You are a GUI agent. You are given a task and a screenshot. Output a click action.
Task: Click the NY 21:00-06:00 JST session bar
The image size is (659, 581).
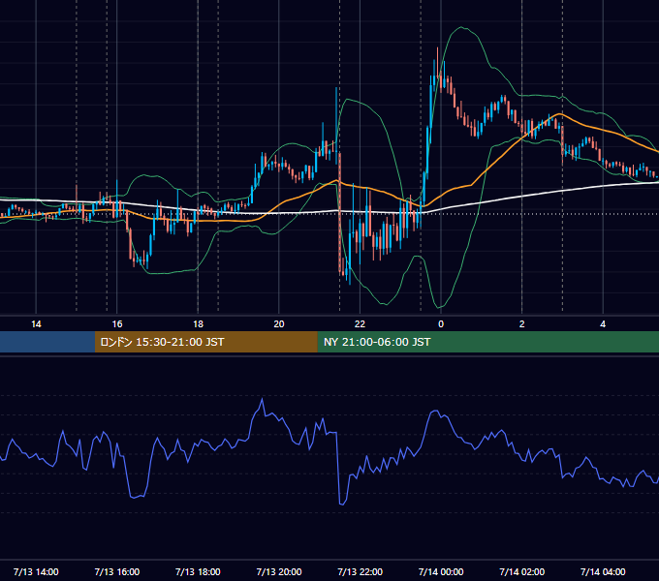487,342
